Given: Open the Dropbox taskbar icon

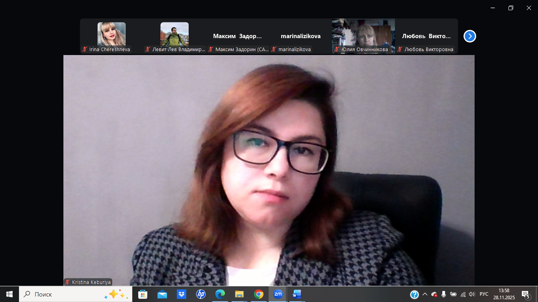Looking at the screenshot, I should tap(181, 294).
